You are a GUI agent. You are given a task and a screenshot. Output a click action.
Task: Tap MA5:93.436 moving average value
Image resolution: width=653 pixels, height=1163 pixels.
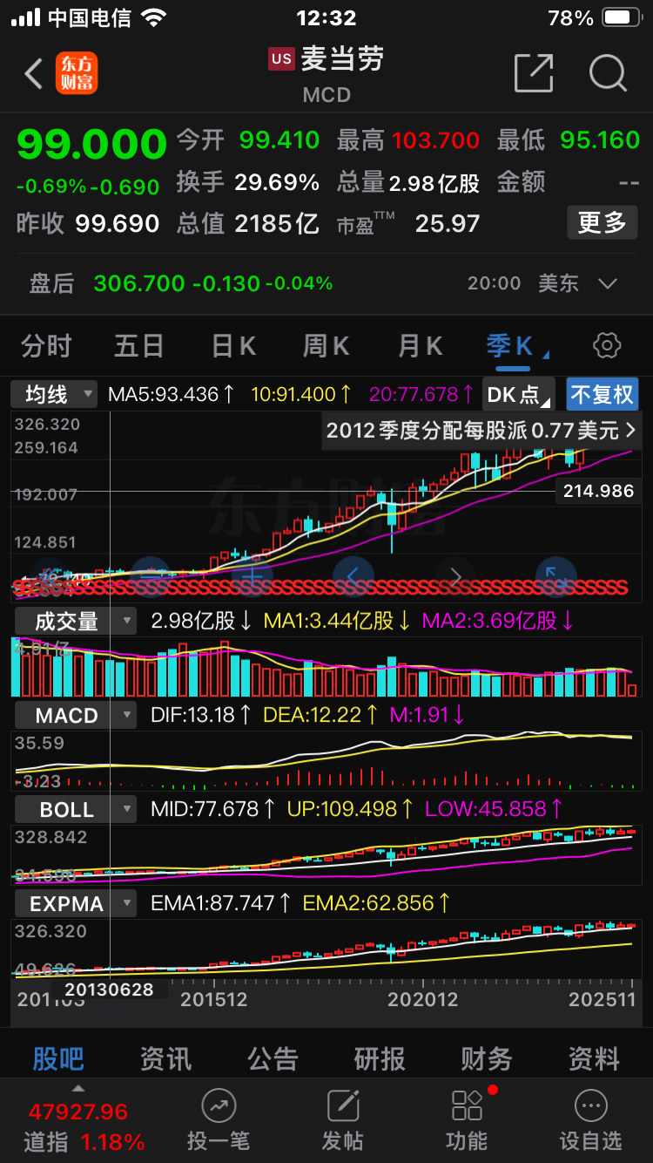[x=172, y=394]
